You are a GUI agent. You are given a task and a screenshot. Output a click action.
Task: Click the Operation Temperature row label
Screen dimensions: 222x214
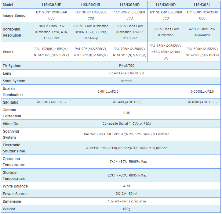pos(16,162)
